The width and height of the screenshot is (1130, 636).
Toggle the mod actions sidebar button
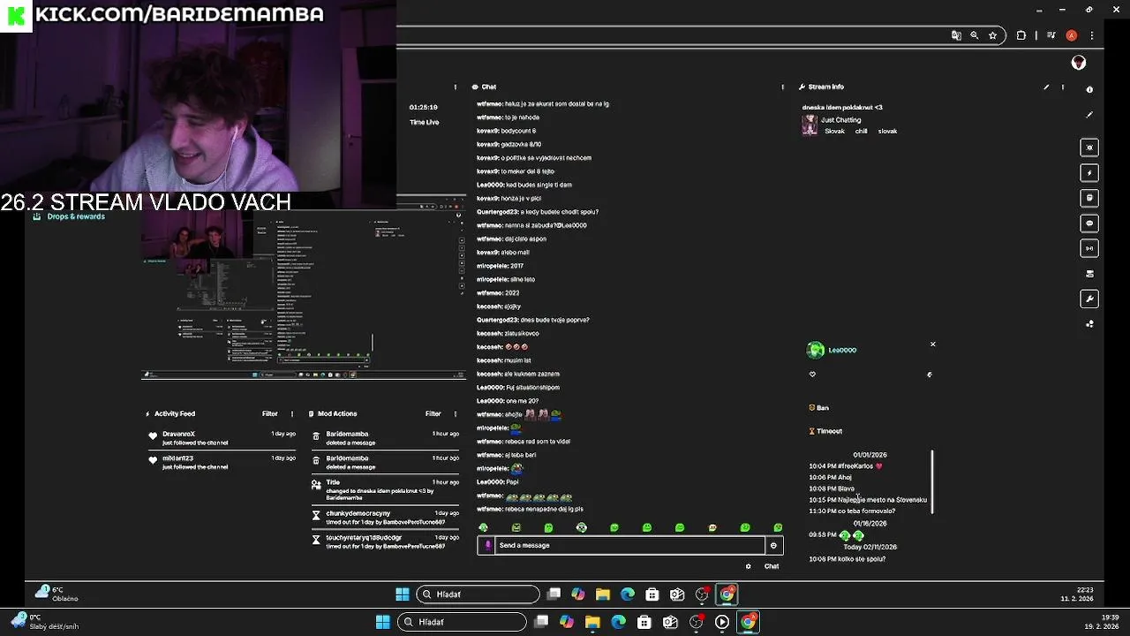pos(1089,198)
